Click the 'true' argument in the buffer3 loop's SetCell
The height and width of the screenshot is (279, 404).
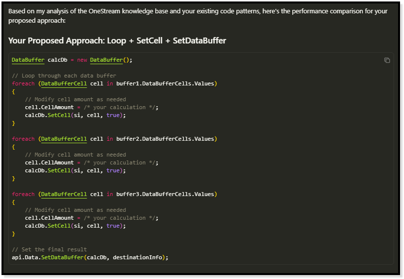(113, 226)
